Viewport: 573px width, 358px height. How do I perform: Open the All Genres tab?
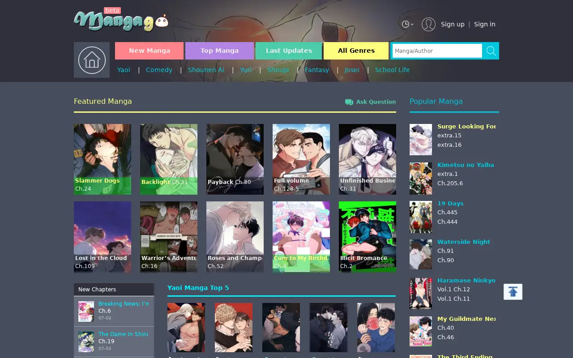click(356, 51)
